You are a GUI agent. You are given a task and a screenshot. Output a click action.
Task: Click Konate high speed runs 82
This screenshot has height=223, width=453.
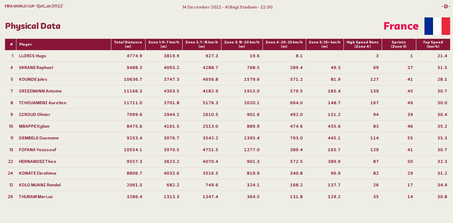(376, 173)
